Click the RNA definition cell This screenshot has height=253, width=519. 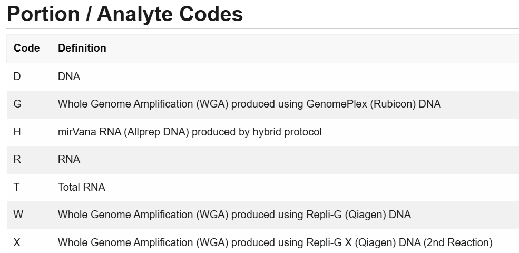pyautogui.click(x=69, y=159)
